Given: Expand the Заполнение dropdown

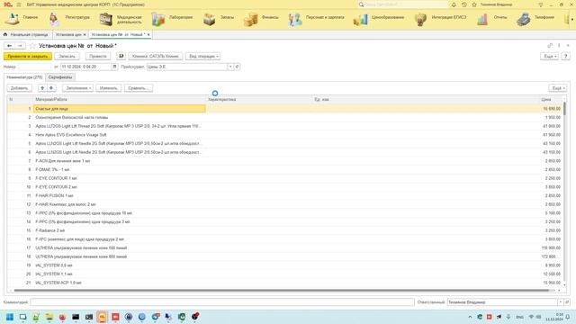Looking at the screenshot, I should tap(78, 88).
